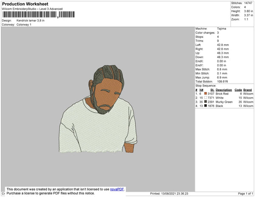Click the Zoom value 1:1
The height and width of the screenshot is (197, 255).
pyautogui.click(x=246, y=20)
